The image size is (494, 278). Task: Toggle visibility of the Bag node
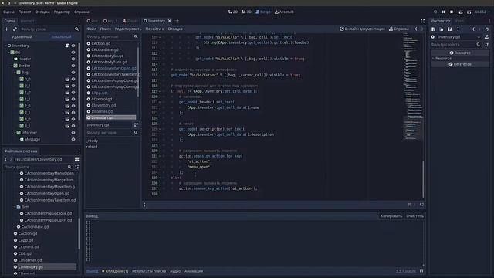pos(73,73)
